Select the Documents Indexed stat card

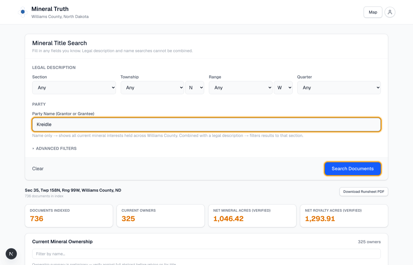point(69,216)
